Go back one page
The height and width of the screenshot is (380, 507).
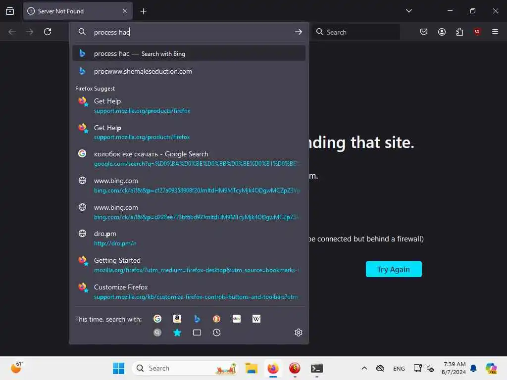point(12,32)
